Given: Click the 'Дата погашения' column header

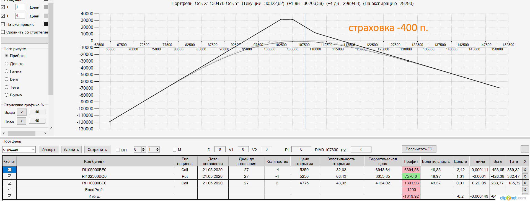Looking at the screenshot, I should click(213, 161).
